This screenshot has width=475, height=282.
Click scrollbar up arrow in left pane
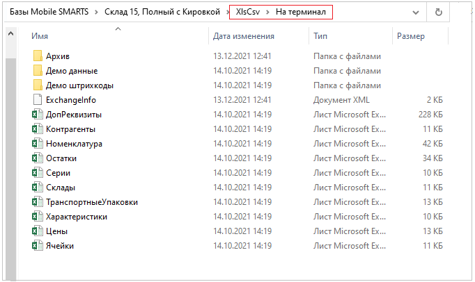click(10, 33)
